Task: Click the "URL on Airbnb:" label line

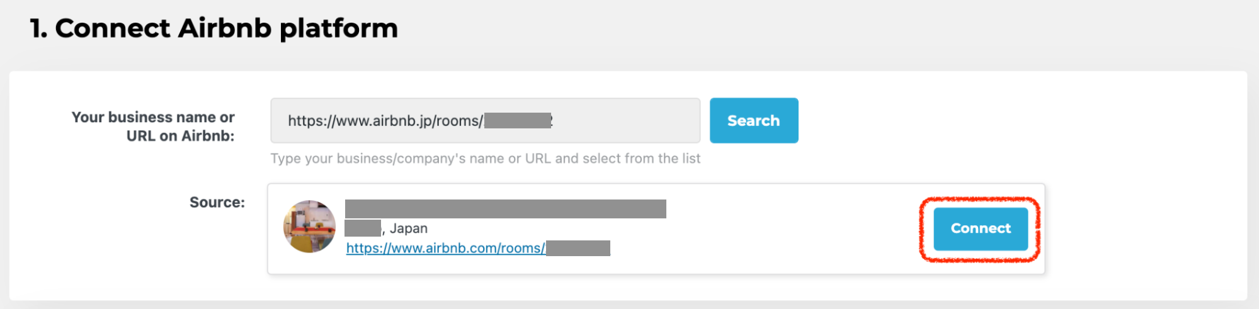Action: (x=180, y=136)
